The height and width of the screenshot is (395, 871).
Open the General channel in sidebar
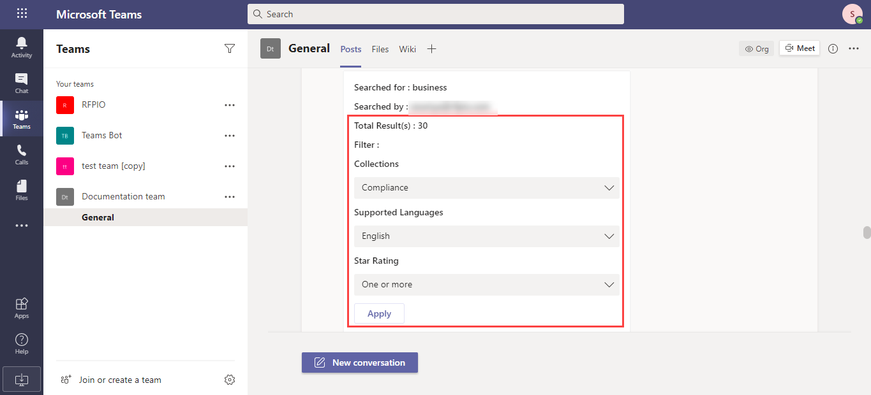coord(145,217)
